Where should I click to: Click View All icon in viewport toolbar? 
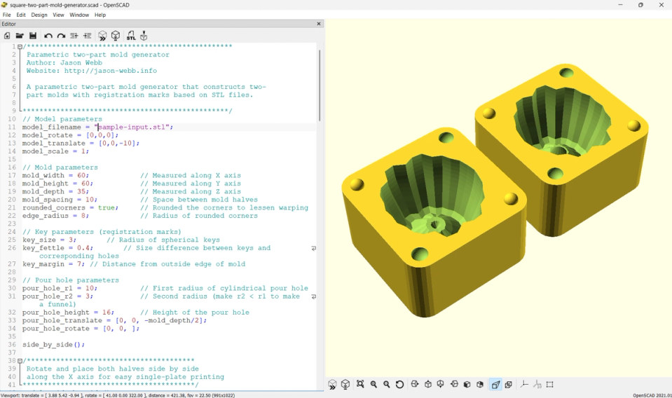(x=360, y=384)
